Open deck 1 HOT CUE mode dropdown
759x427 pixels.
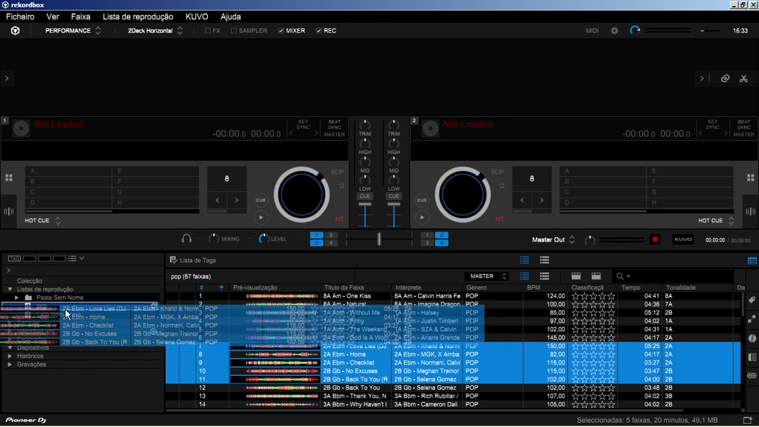43,221
